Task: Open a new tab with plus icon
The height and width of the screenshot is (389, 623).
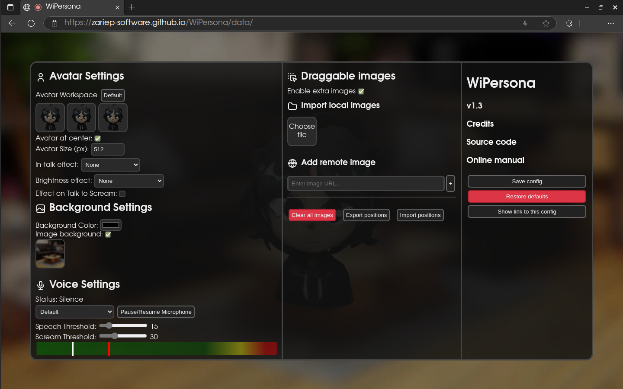Action: click(132, 7)
